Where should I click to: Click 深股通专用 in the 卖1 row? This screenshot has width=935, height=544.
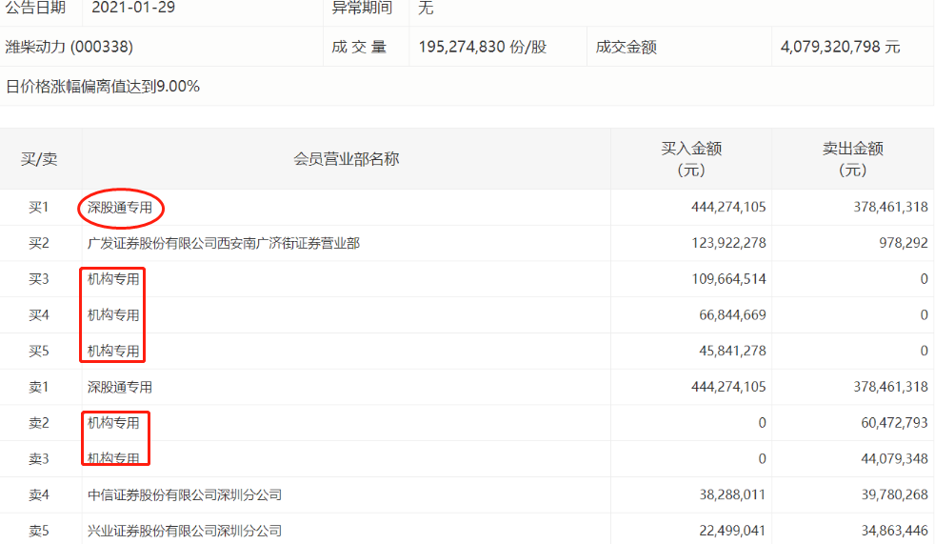tap(120, 387)
